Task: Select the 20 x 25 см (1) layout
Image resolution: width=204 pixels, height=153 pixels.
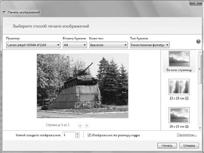Action: click(x=179, y=118)
